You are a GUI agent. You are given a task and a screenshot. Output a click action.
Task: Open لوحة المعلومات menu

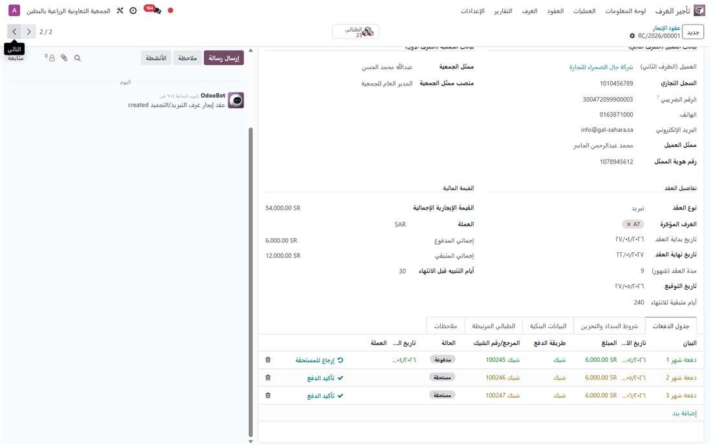(625, 11)
